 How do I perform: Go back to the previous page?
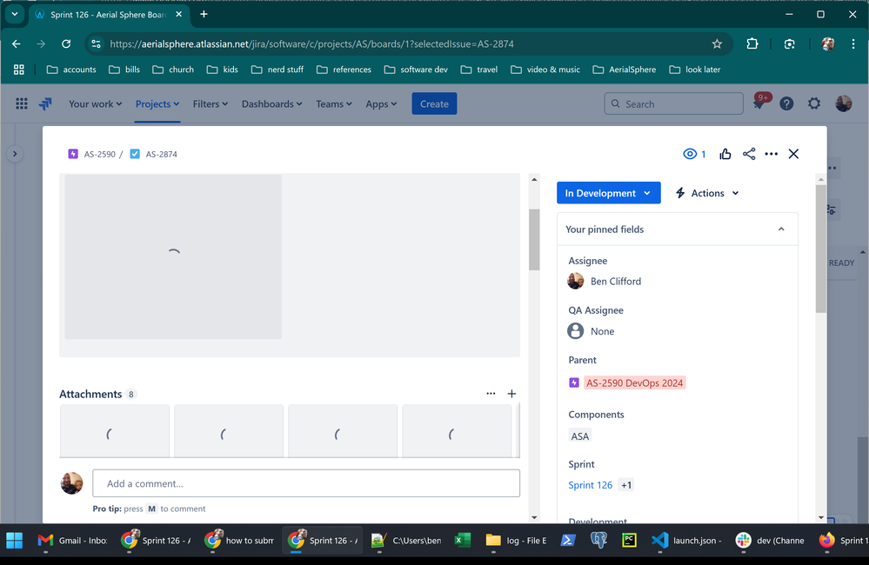[16, 43]
